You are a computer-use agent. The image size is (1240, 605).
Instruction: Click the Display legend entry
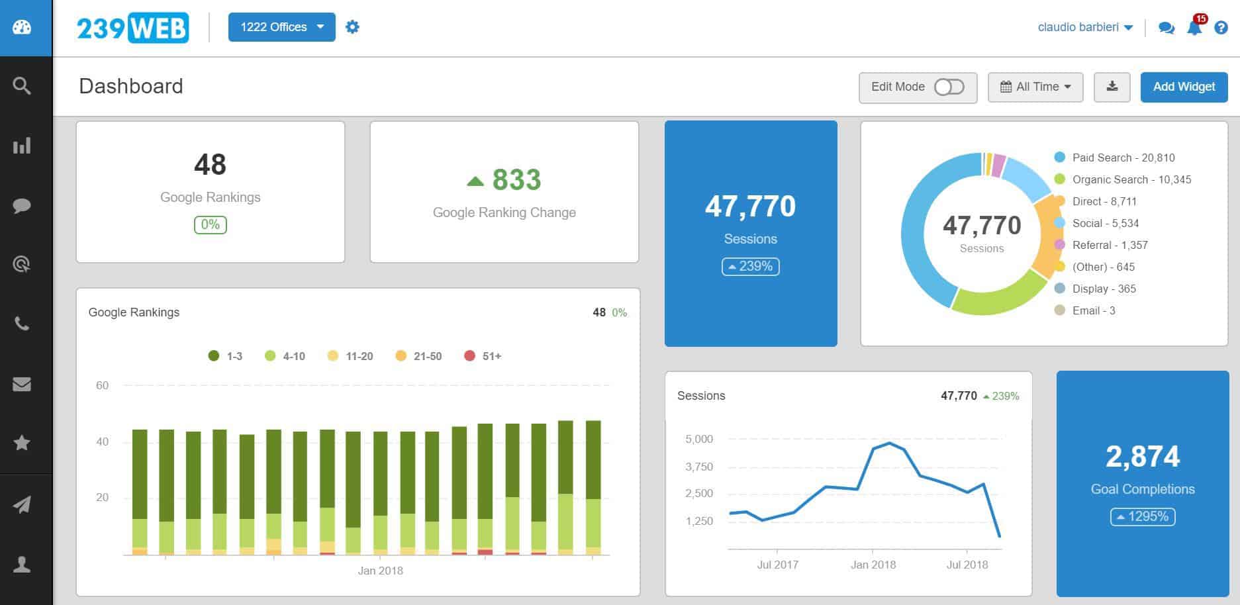pos(1095,289)
